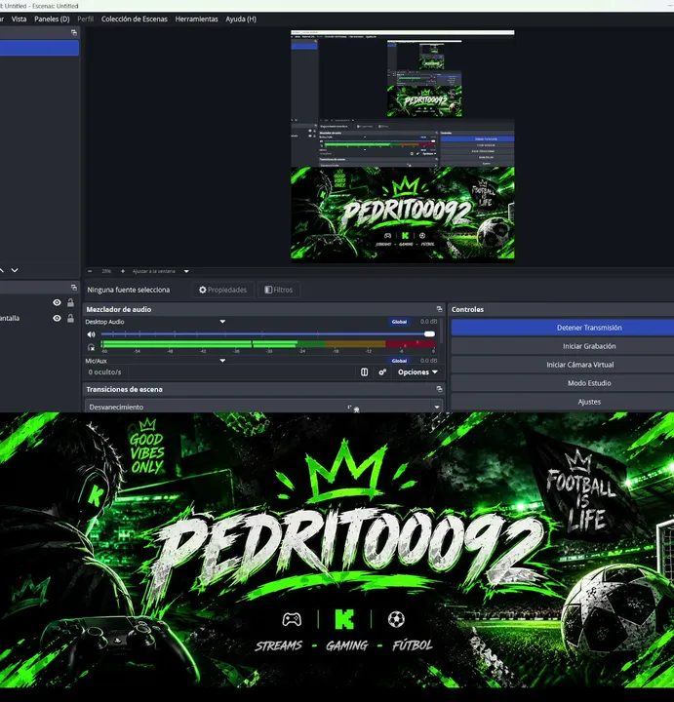Open the Mic/Aux source dropdown arrow
This screenshot has width=674, height=702.
tap(222, 361)
